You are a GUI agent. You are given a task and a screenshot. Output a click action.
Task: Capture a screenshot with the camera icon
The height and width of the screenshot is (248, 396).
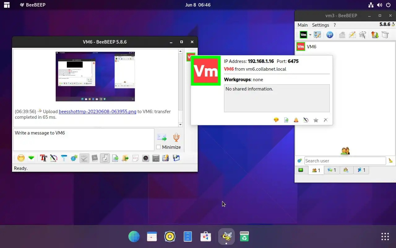point(146,158)
